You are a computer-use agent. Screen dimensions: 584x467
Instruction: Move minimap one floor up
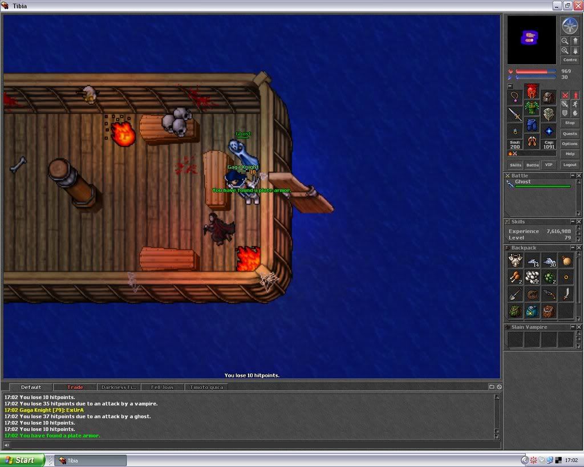[575, 41]
